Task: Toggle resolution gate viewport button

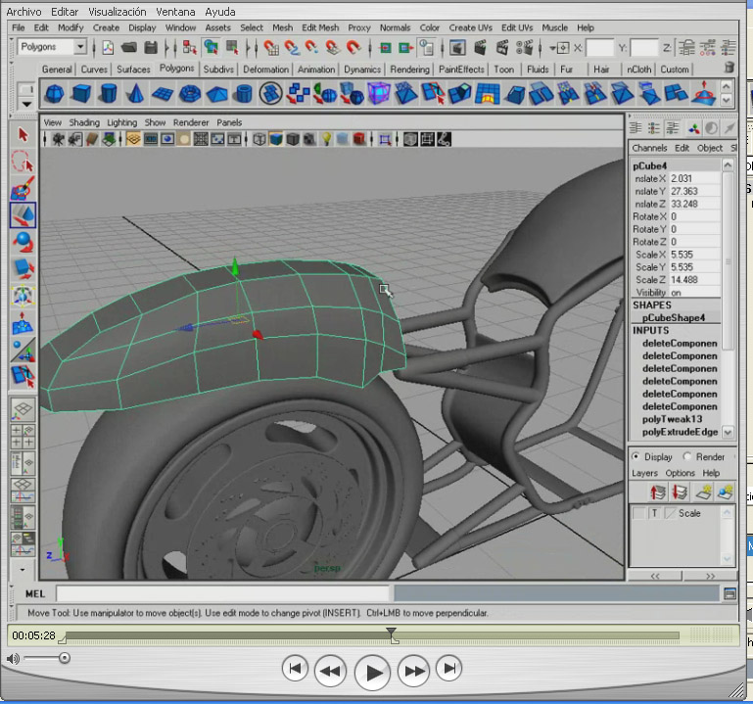Action: pyautogui.click(x=166, y=140)
